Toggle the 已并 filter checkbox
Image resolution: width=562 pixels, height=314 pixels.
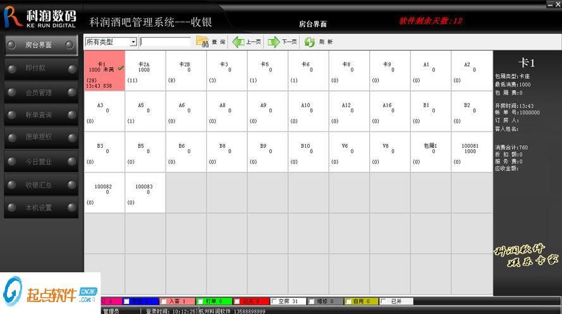point(383,301)
